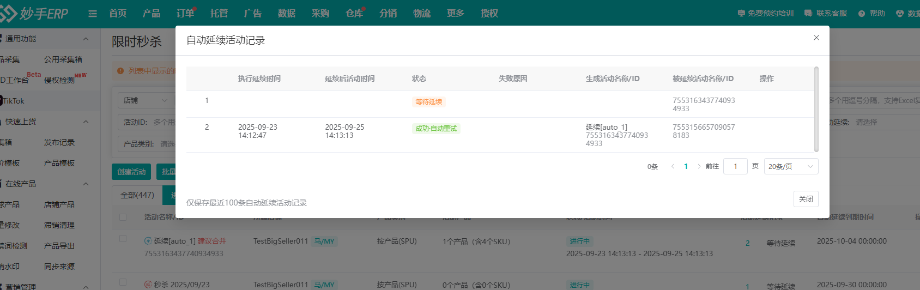Screen dimensions: 920x290
Task: Open the 订单 top menu
Action: point(185,14)
